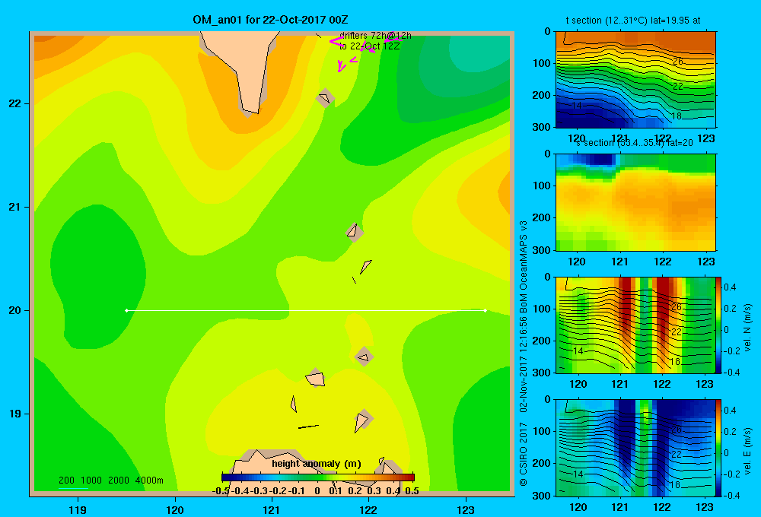Viewport: 761px width, 517px height.
Task: Click the 'height anomaly (m)' legend label
Action: (x=317, y=464)
